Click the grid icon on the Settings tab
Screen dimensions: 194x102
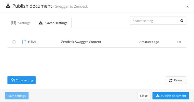pyautogui.click(x=14, y=23)
